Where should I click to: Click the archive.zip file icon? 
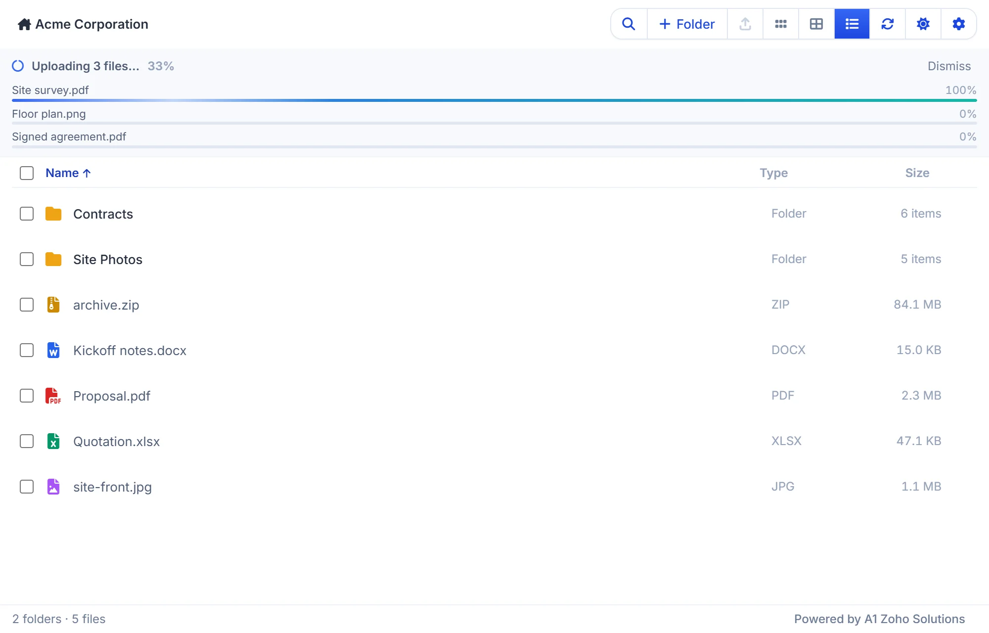[53, 305]
